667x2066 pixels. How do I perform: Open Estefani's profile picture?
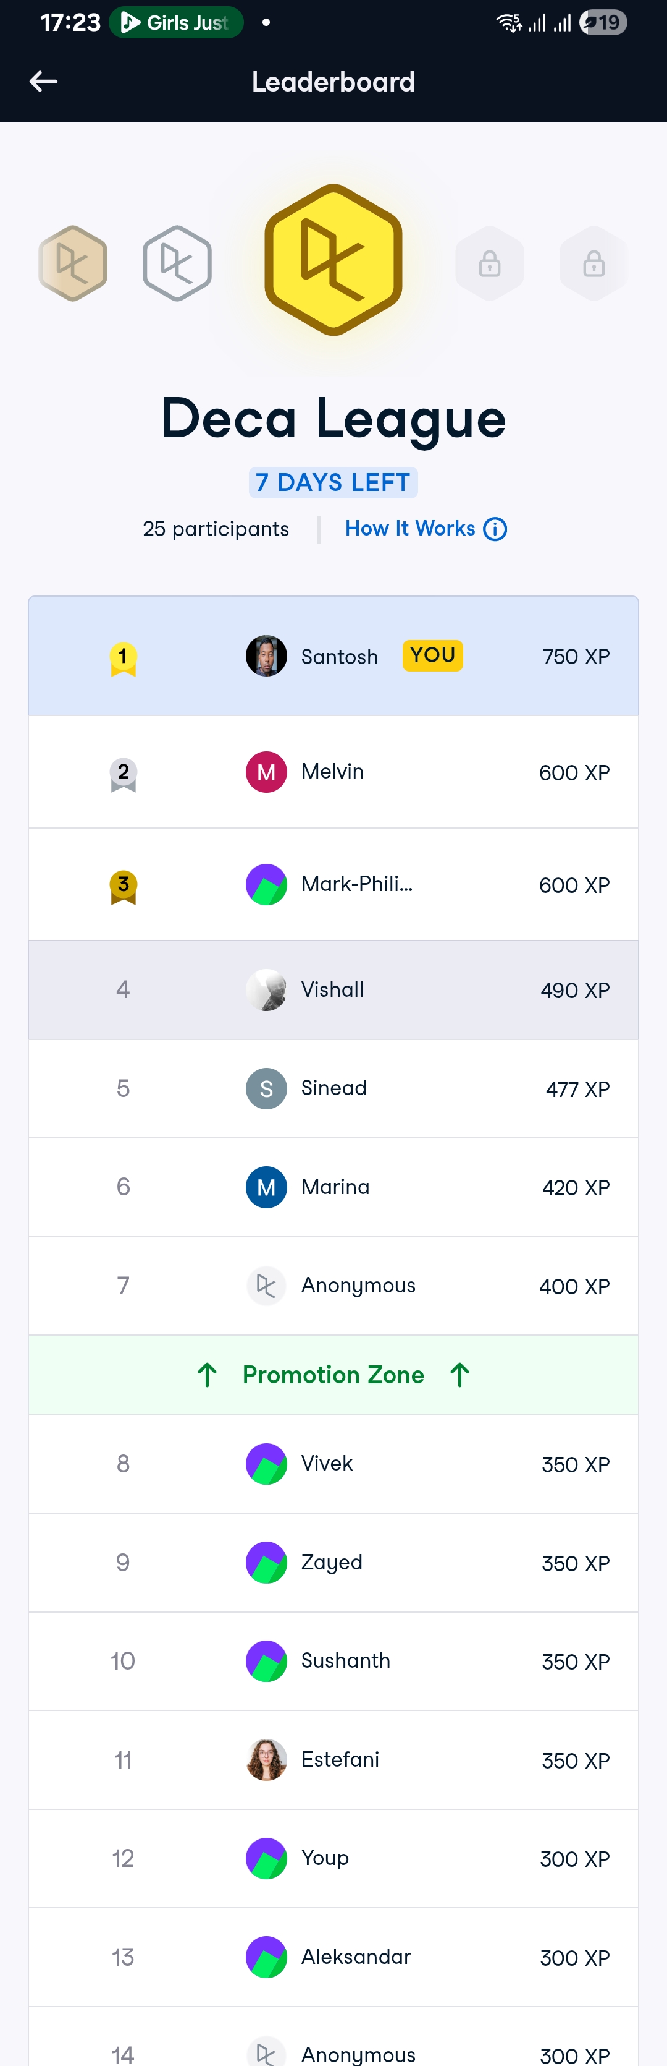tap(266, 1760)
